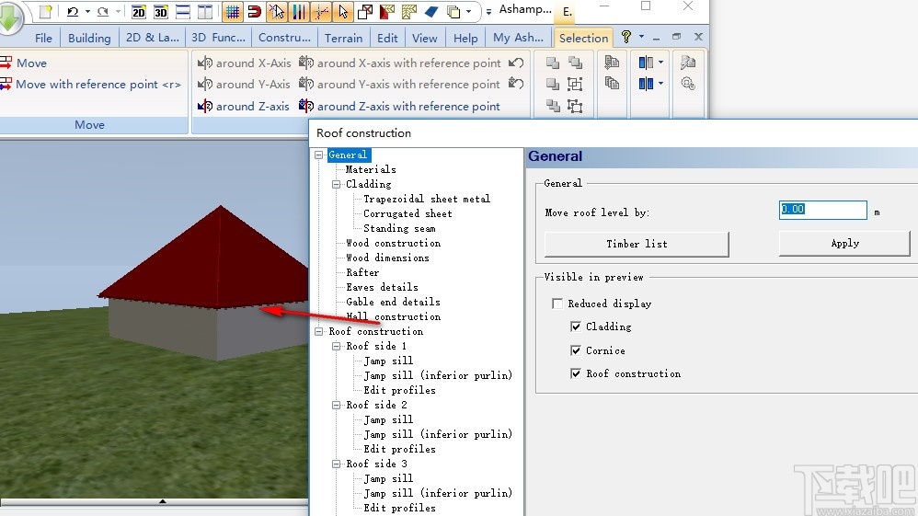Screen dimensions: 918x516
Task: Select Standing seam tree item
Action: coord(399,228)
